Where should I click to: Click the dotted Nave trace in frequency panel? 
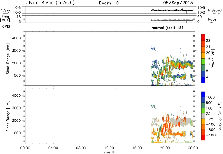point(172,19)
